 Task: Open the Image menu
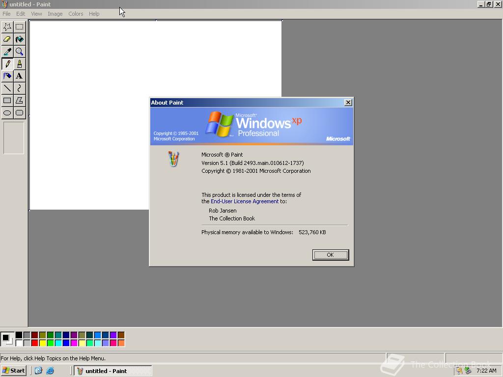(x=55, y=14)
